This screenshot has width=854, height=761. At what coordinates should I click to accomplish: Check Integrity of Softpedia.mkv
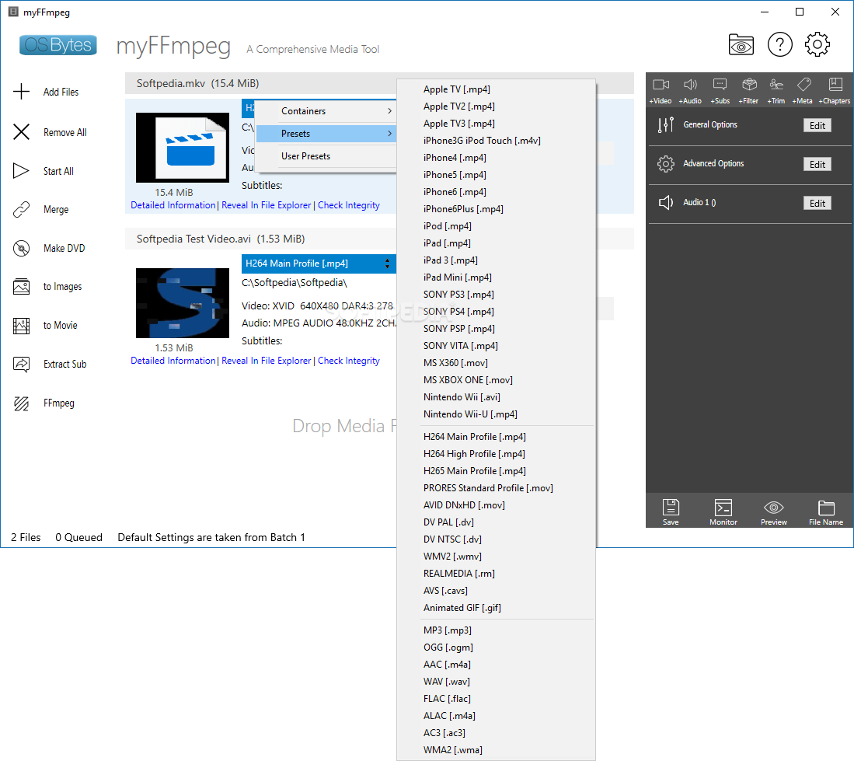(x=349, y=205)
